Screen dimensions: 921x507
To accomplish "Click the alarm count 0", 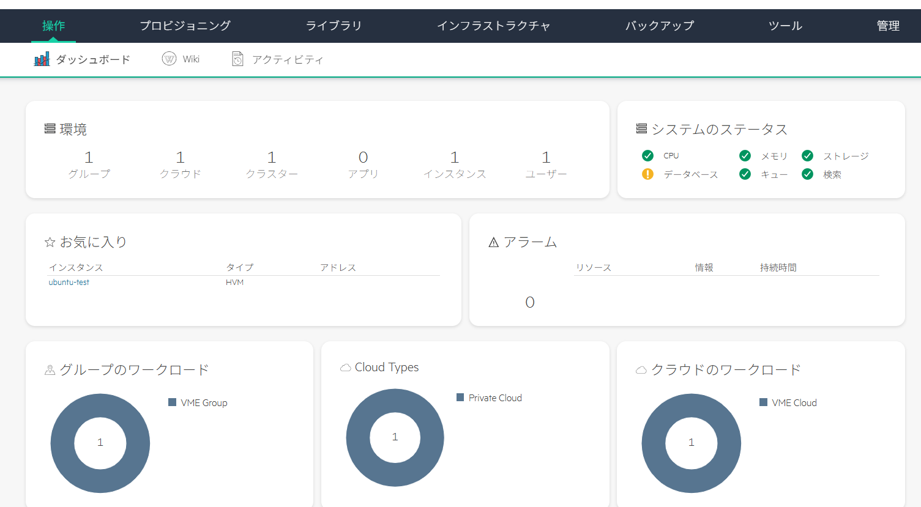I will click(x=530, y=302).
